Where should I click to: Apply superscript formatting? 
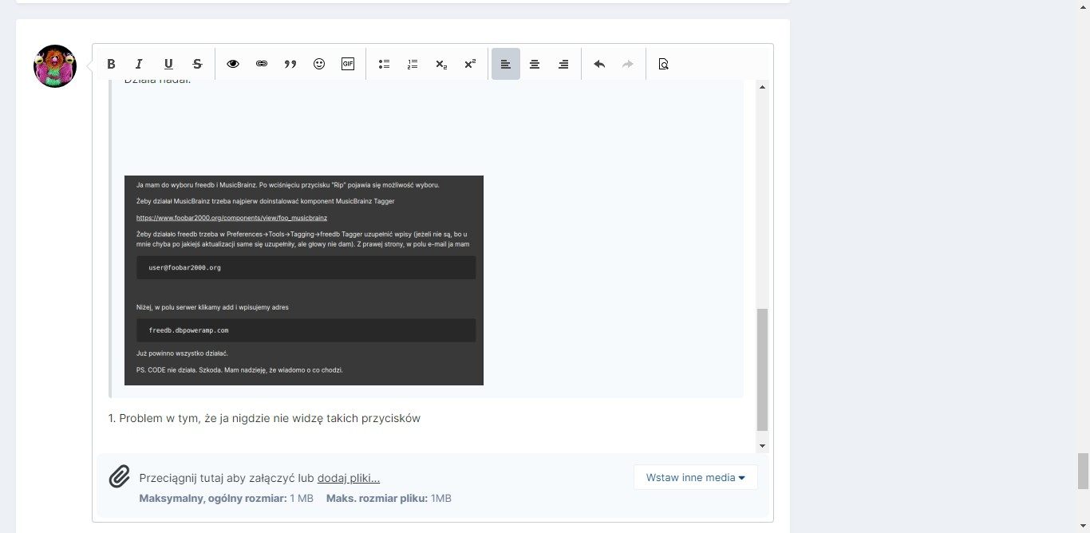click(x=470, y=64)
